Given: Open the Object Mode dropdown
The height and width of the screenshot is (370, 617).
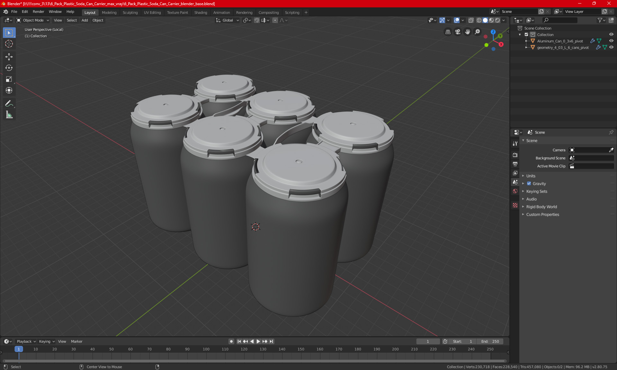Looking at the screenshot, I should [x=33, y=20].
